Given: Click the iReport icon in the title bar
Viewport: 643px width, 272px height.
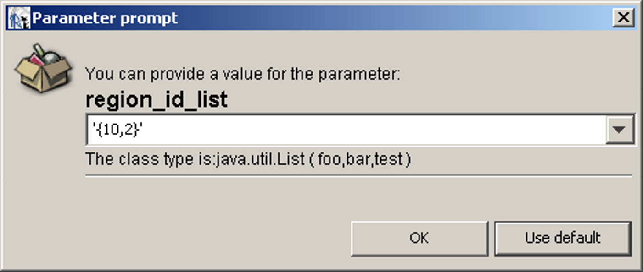Looking at the screenshot, I should (18, 18).
